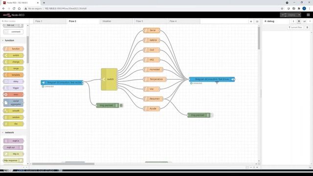Viewport: 313px width, 176px height.
Task: Open the info sidebar tab icon
Action: coord(293,21)
